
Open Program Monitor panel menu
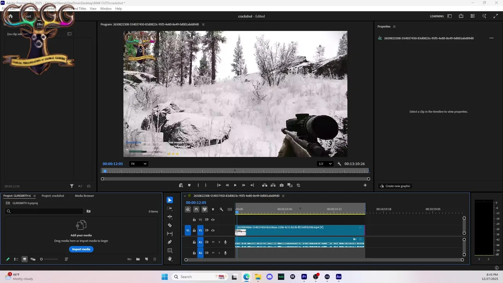point(203,24)
